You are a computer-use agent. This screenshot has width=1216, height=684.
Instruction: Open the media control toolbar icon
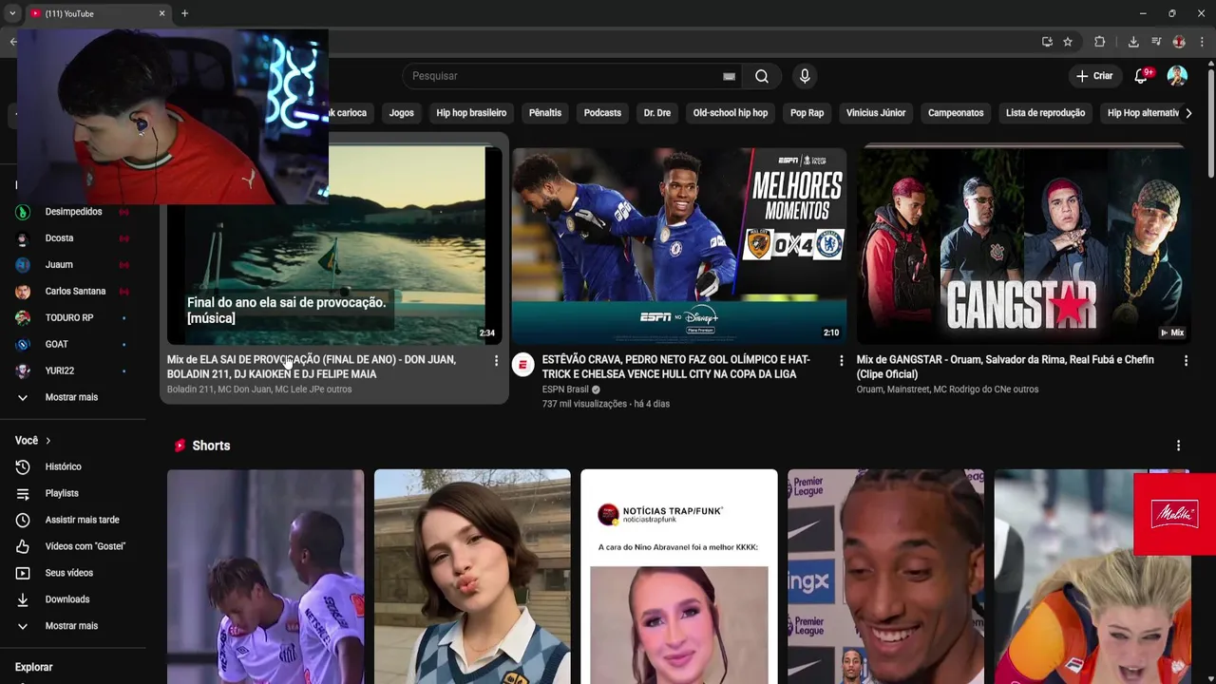point(1156,42)
